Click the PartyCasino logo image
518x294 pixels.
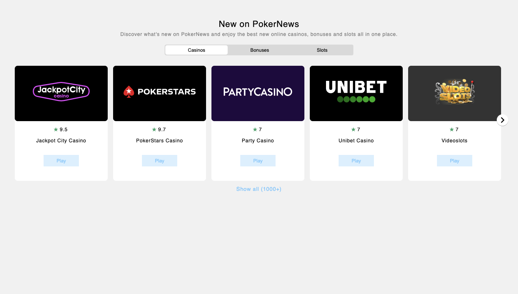[x=258, y=92]
